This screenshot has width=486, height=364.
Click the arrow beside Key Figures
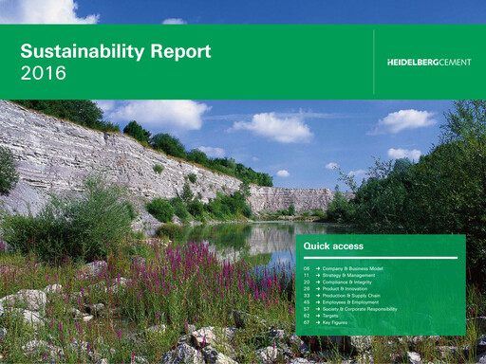pos(318,322)
